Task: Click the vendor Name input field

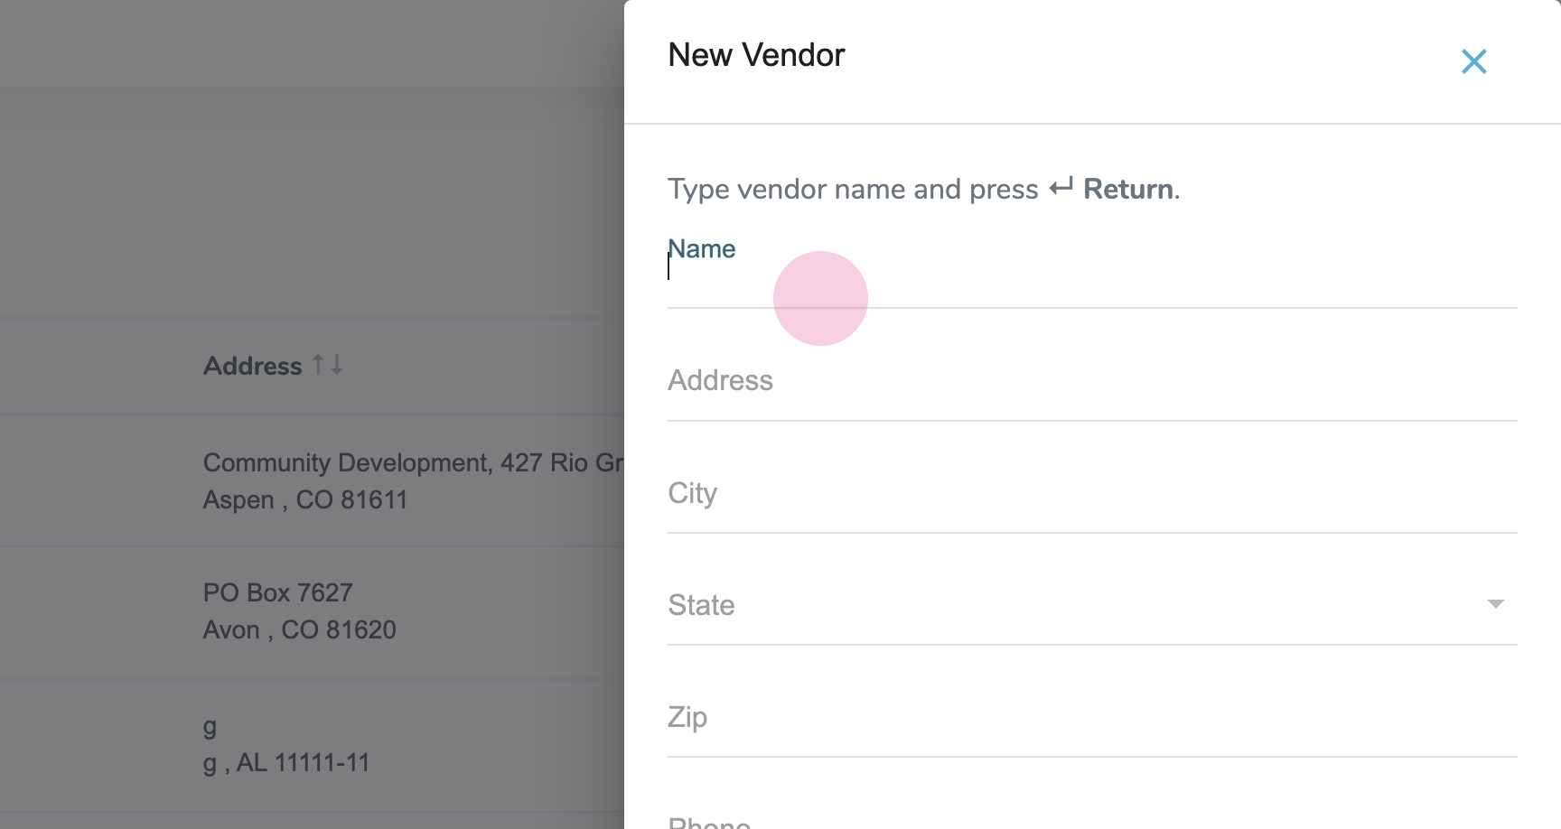Action: point(1091,273)
